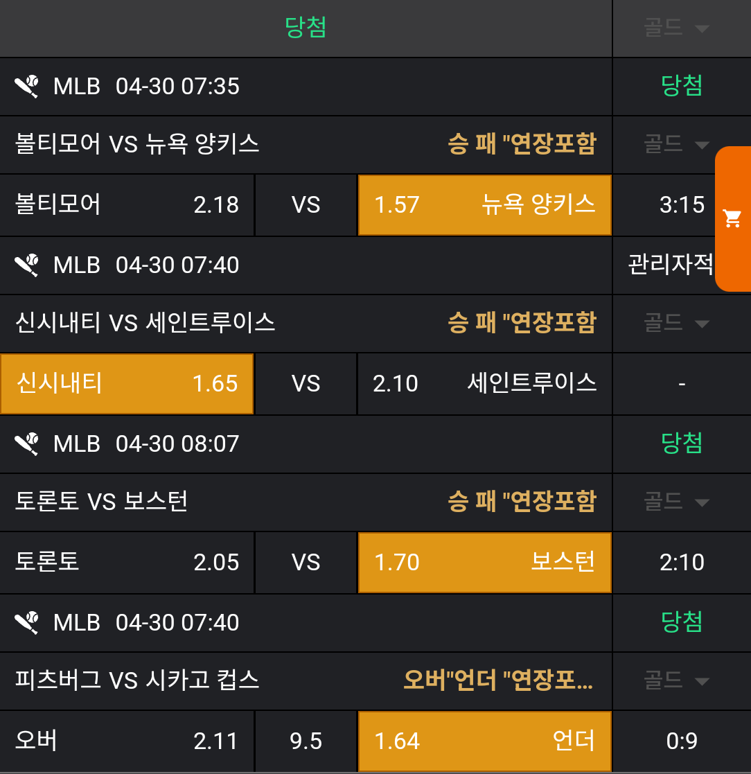Click baseball icon in the last MLB row
Image resolution: width=751 pixels, height=774 pixels.
point(27,623)
